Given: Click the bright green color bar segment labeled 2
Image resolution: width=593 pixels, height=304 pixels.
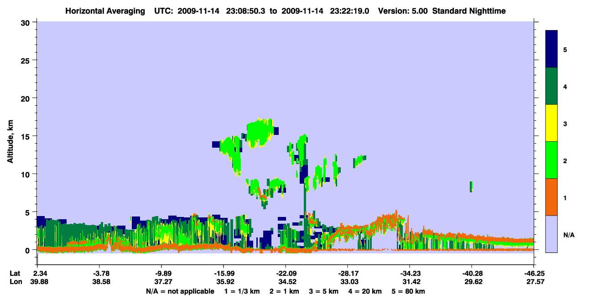Looking at the screenshot, I should 551,160.
